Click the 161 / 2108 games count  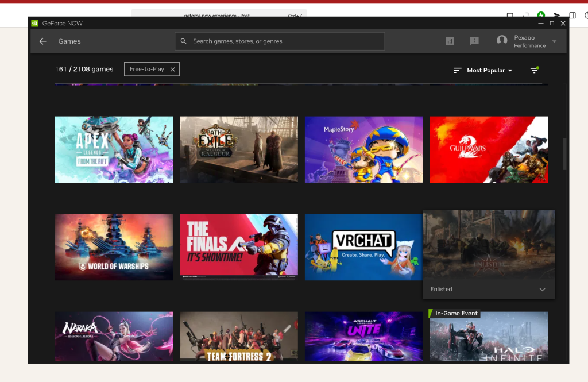(84, 69)
